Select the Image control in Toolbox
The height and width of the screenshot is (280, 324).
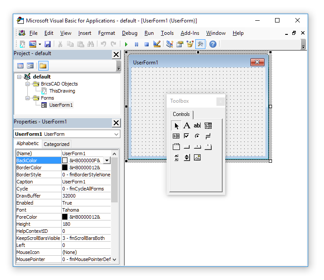[197, 157]
